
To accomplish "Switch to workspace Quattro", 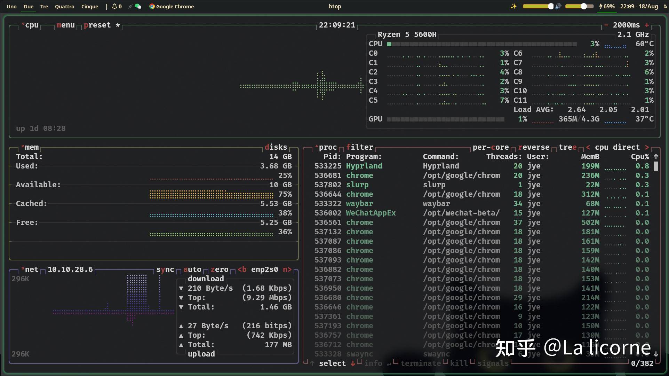I will coord(65,6).
